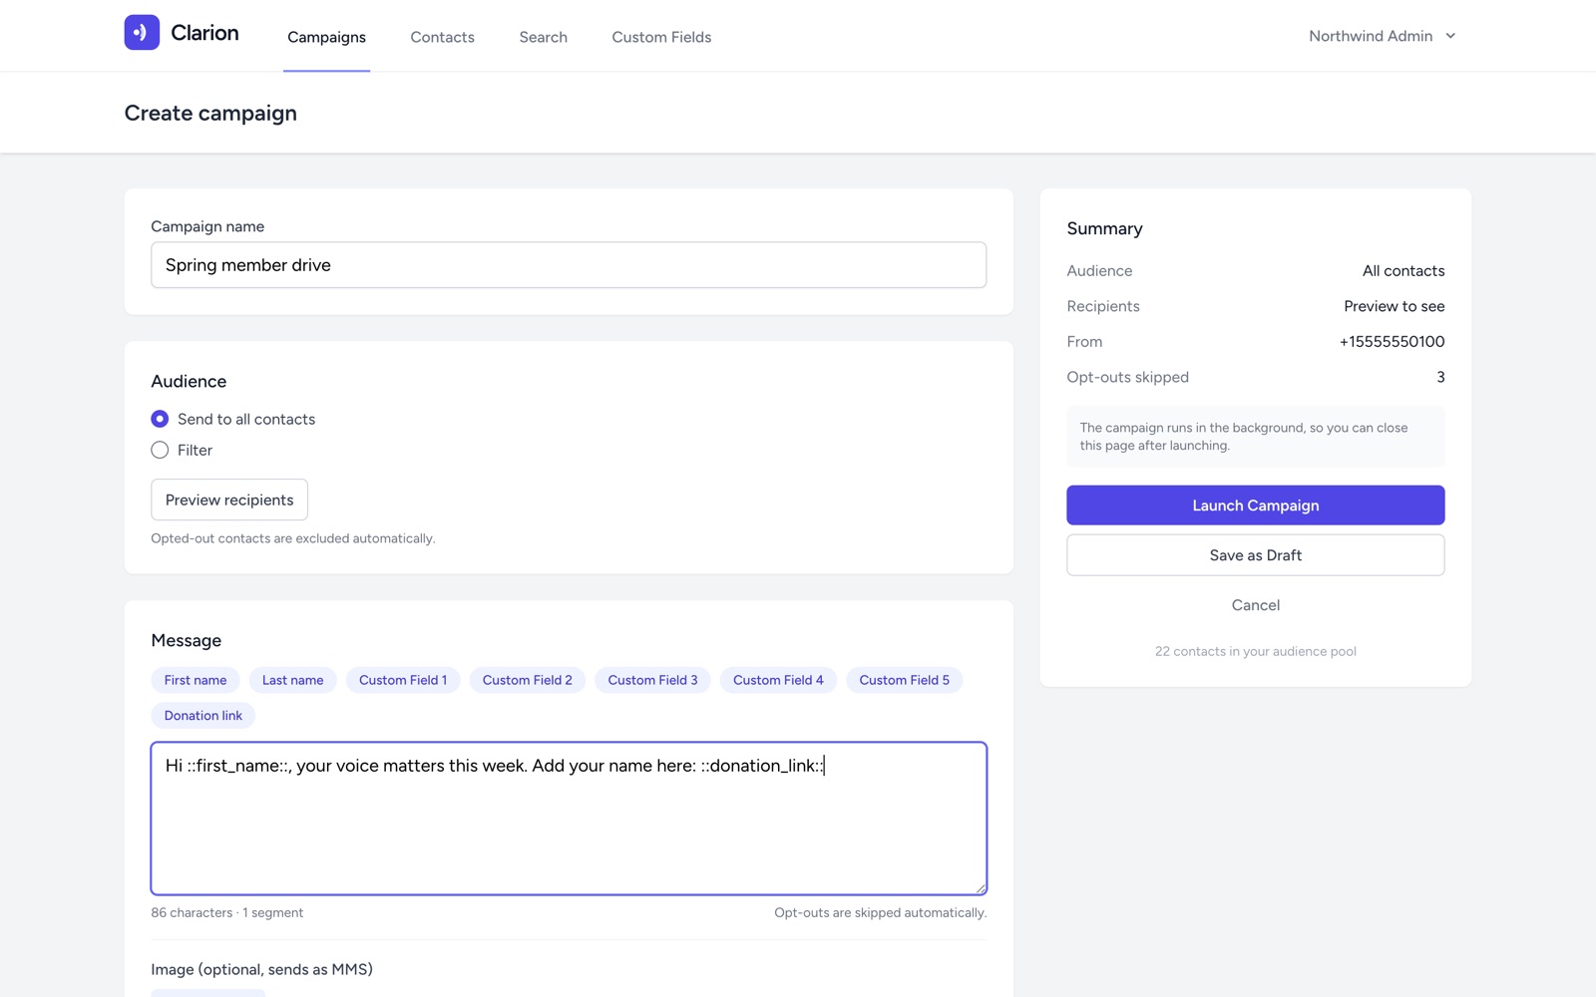Click the Preview recipients button
The width and height of the screenshot is (1596, 997).
pos(229,499)
